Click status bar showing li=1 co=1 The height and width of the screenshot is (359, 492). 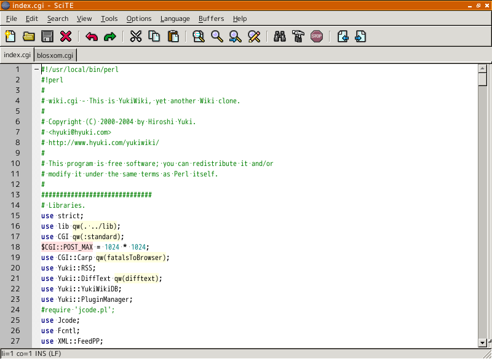tap(31, 353)
